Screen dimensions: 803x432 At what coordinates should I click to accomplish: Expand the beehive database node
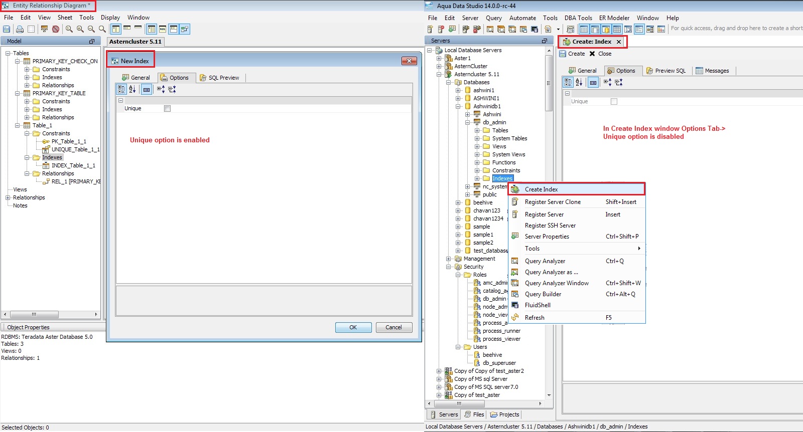coord(458,202)
